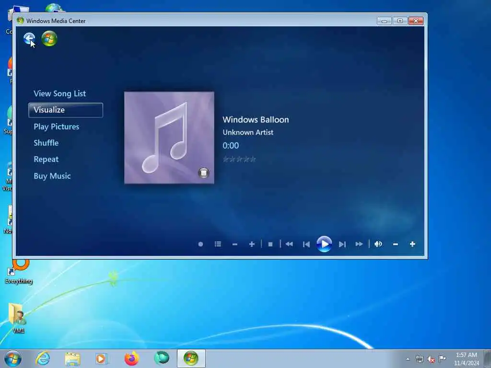Open the guide list icon in transport bar
Viewport: 491px width, 368px height.
coord(218,244)
